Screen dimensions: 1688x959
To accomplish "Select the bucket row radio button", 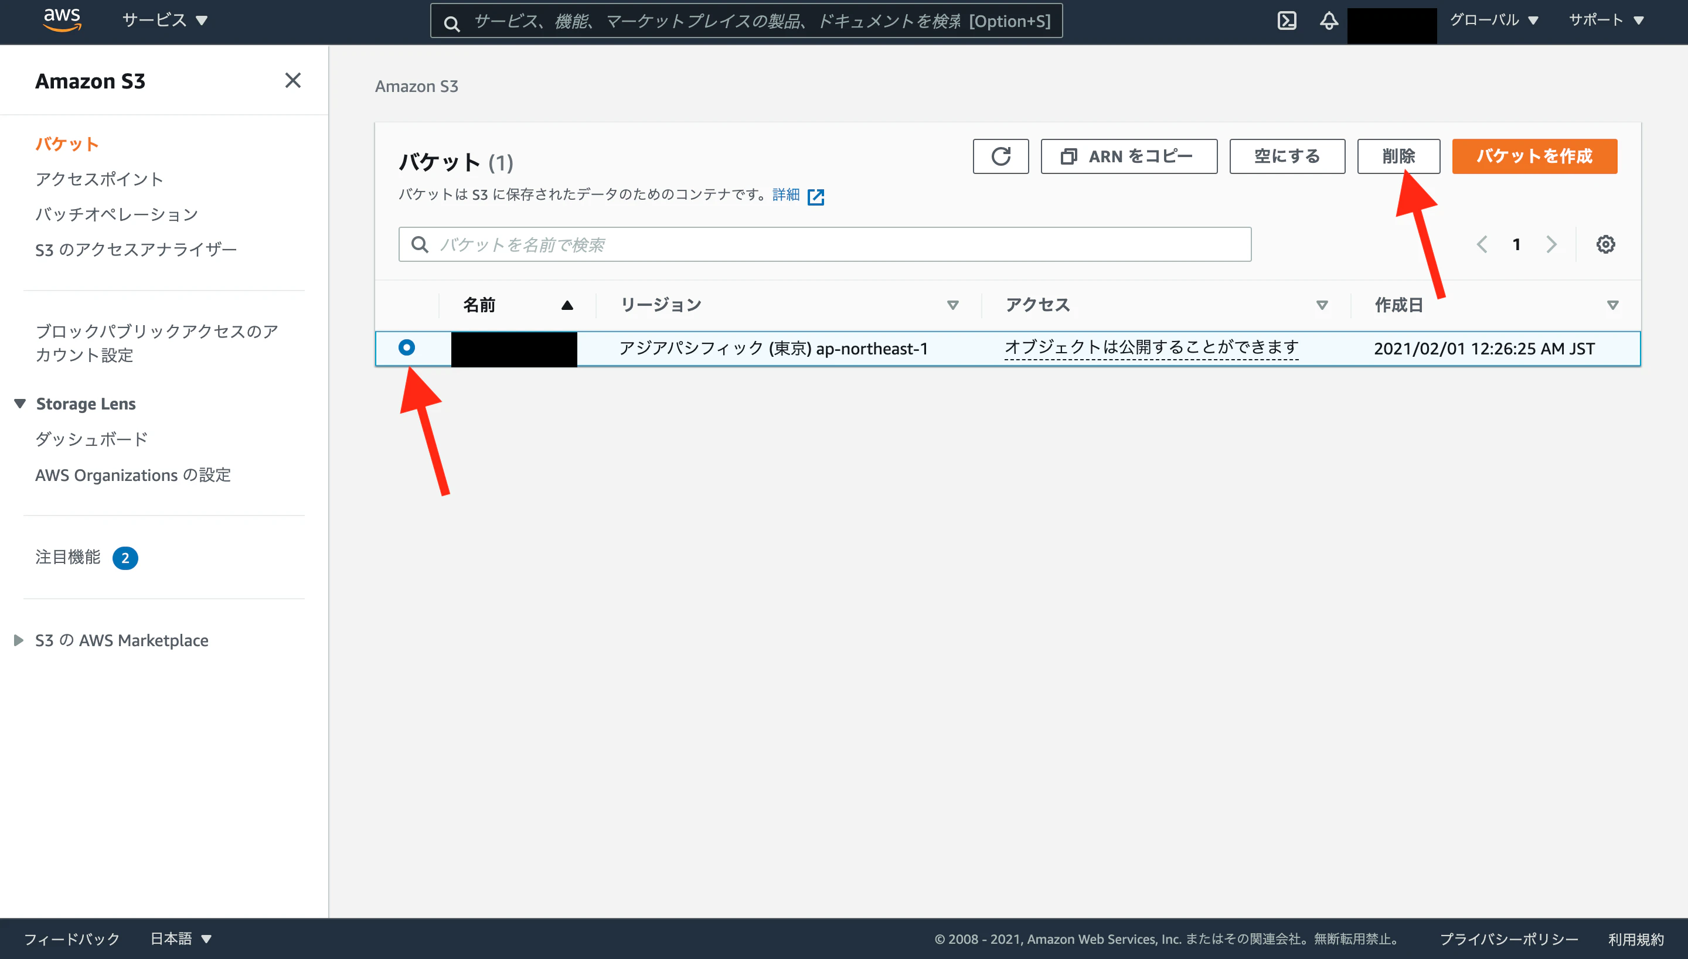I will [x=407, y=347].
